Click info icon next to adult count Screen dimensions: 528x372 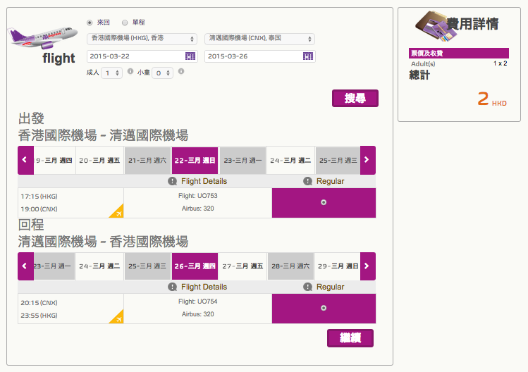point(130,71)
